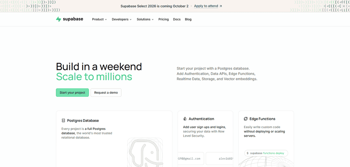The image size is (350, 167).
Task: Open the Postgres Database card title
Action: [x=83, y=120]
